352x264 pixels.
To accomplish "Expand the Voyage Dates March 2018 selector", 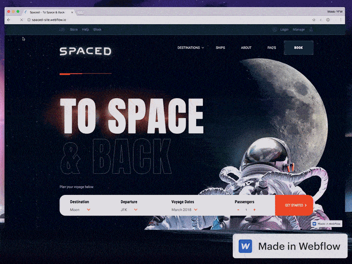I will point(184,210).
